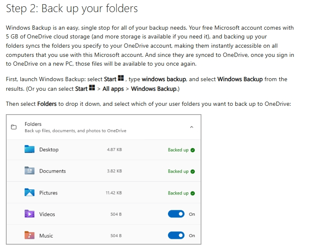313x248 pixels.
Task: Click the Documents folder name
Action: (53, 171)
